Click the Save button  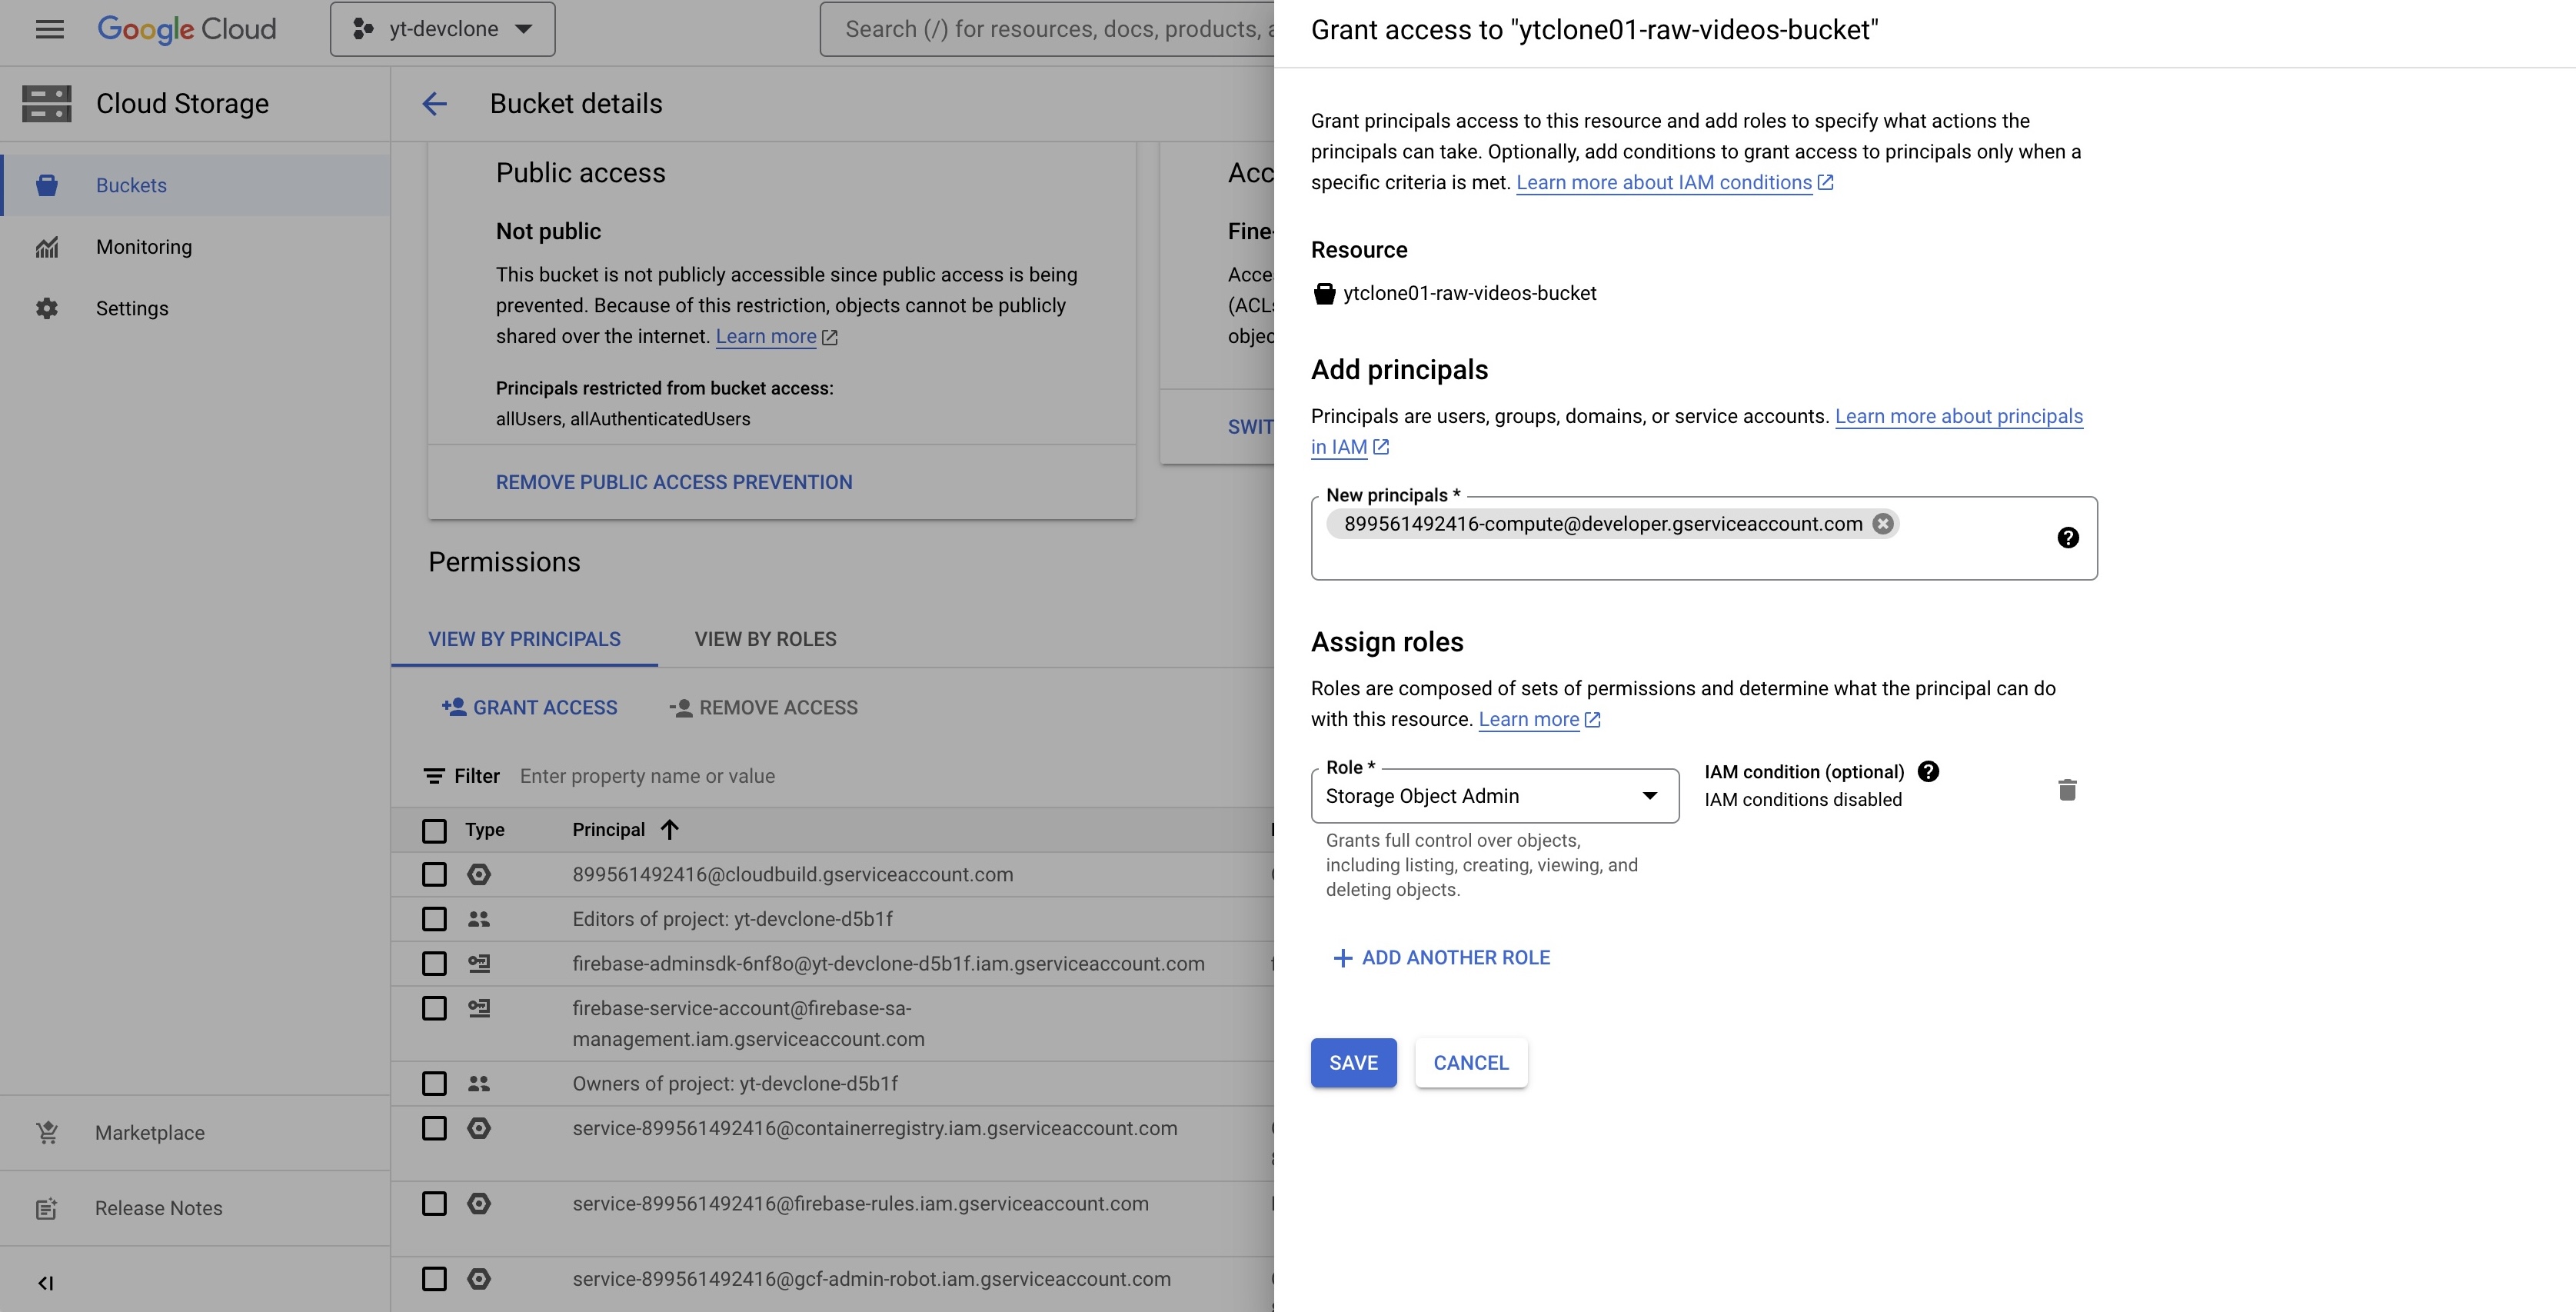coord(1353,1063)
